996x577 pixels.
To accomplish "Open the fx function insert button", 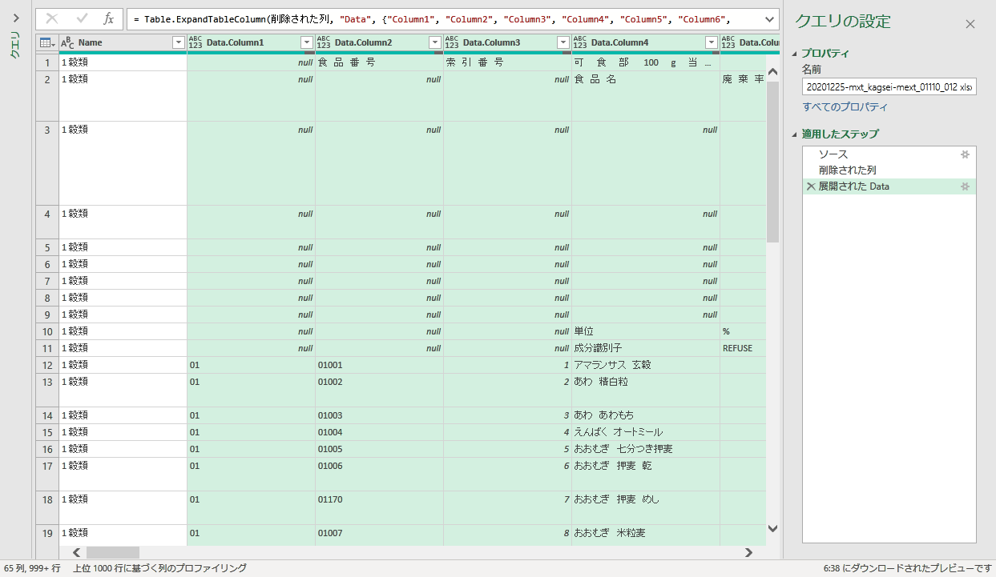I will pos(109,18).
